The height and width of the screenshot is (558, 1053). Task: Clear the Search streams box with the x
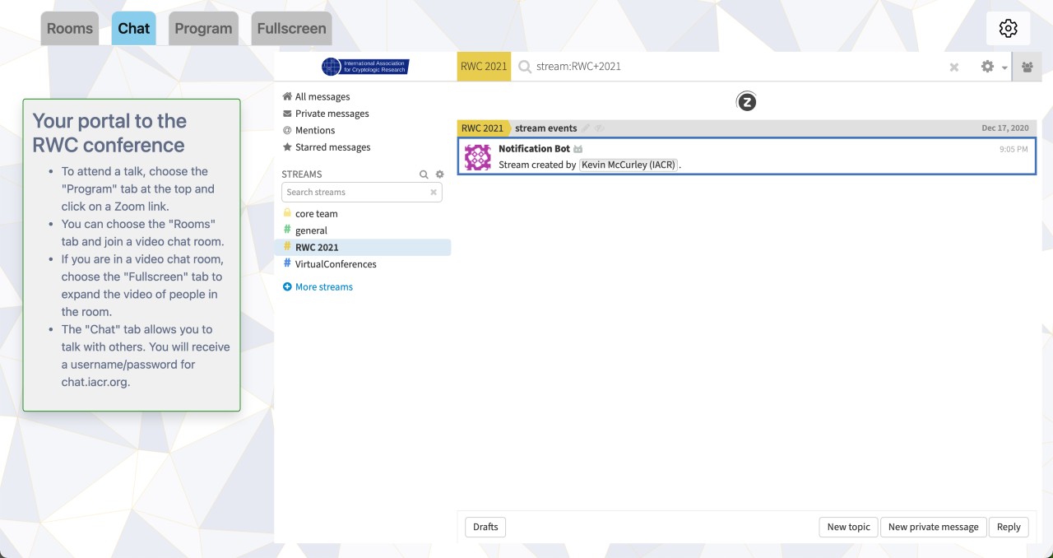[434, 193]
